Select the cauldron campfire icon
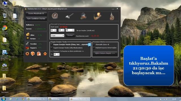This screenshot has width=181, height=101. coord(83,16)
